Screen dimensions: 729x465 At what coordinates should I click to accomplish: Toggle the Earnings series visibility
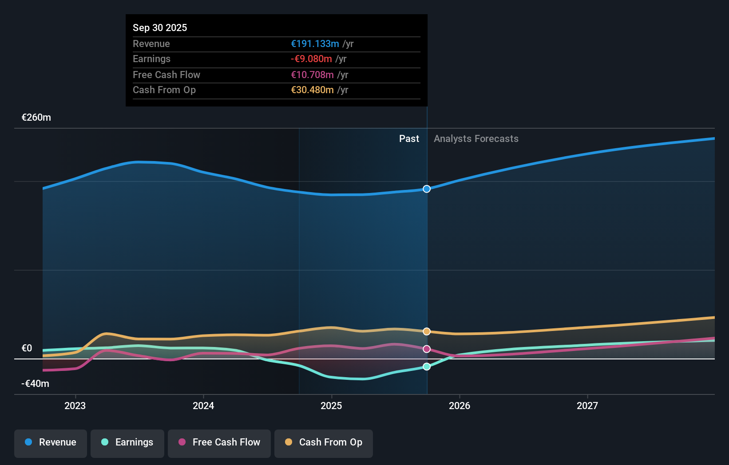[x=127, y=442]
